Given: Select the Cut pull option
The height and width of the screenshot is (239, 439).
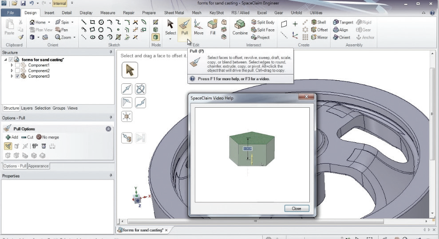Looking at the screenshot, I should click(28, 137).
